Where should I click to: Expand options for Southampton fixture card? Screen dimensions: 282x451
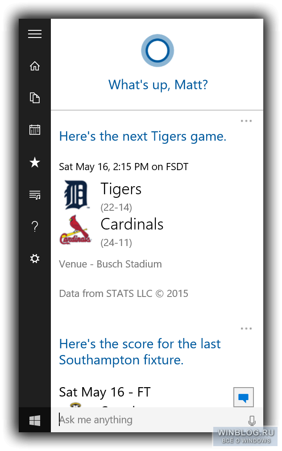pyautogui.click(x=246, y=329)
